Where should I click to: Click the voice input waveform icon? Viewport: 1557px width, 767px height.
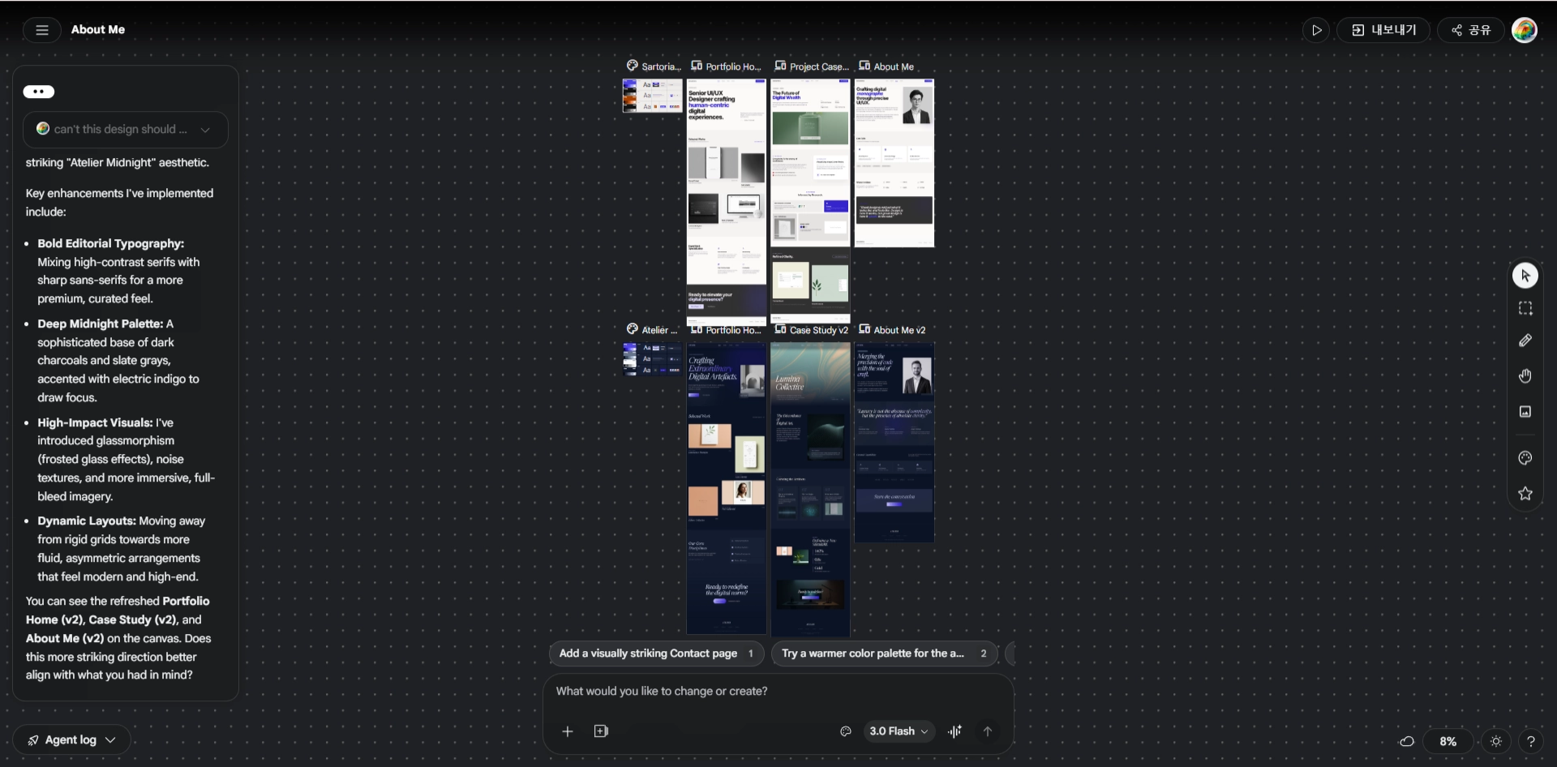click(955, 731)
